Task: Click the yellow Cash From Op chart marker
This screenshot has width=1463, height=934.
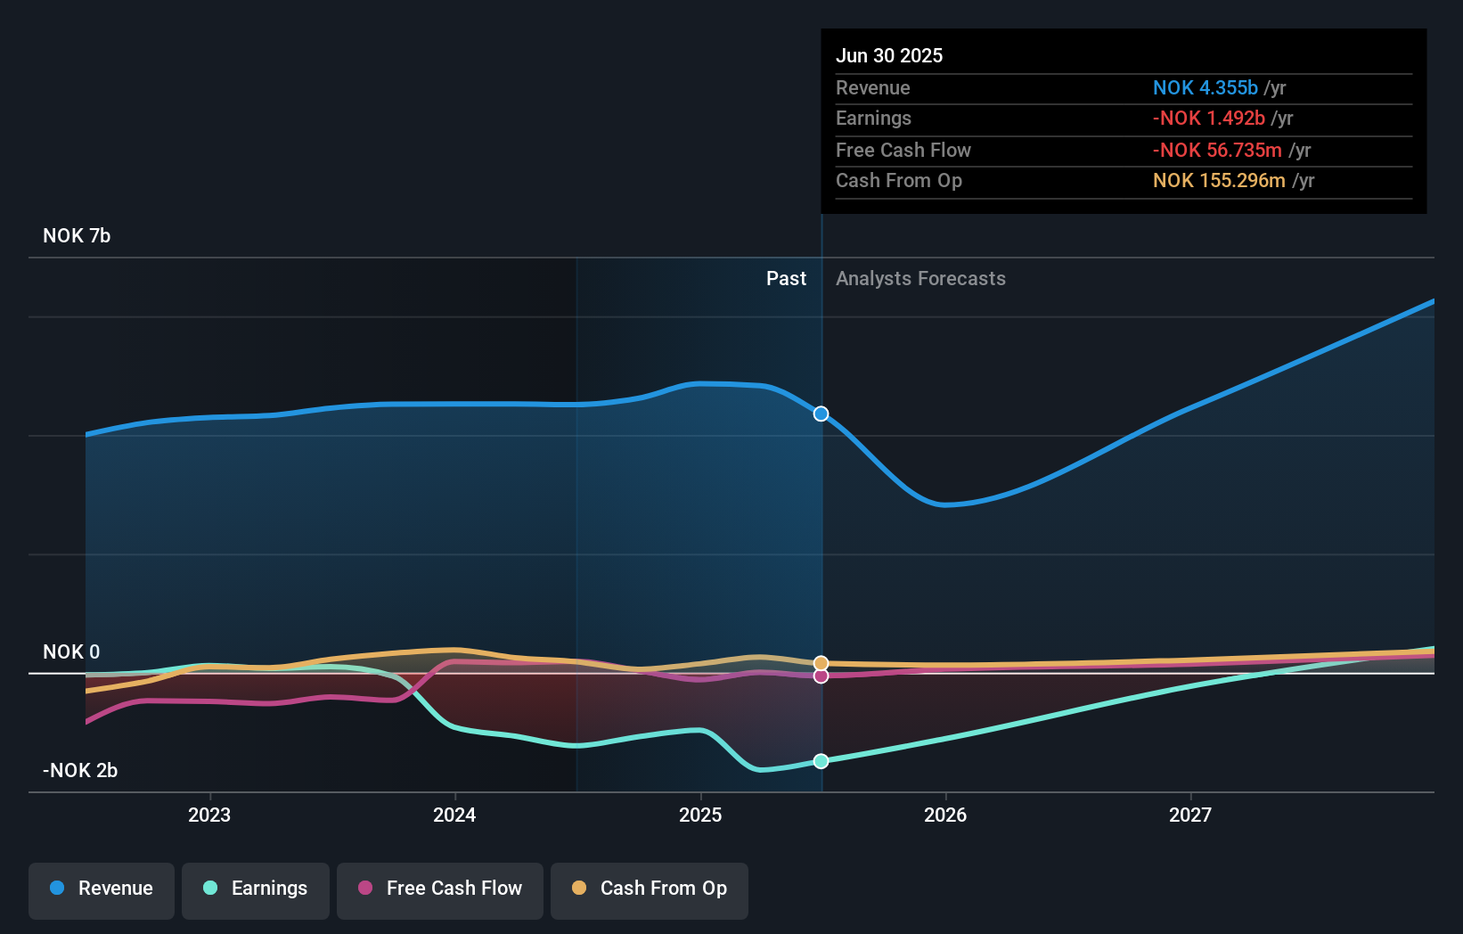Action: [x=821, y=661]
